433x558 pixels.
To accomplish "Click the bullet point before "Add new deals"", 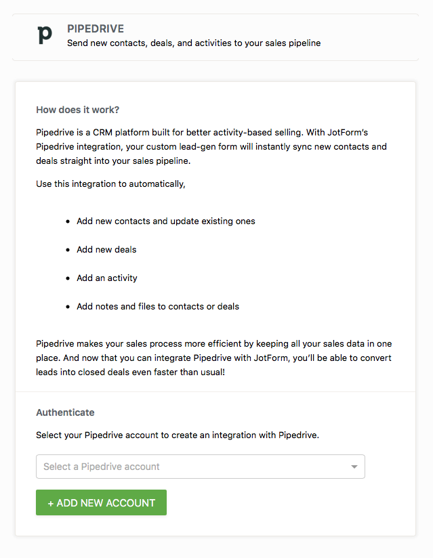I will coord(68,250).
